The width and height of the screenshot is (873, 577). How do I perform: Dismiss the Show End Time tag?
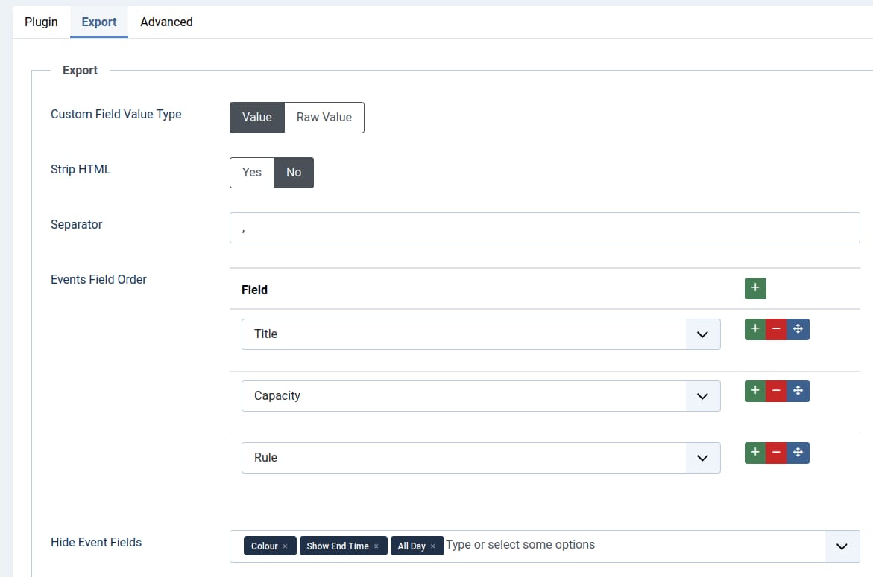point(378,546)
